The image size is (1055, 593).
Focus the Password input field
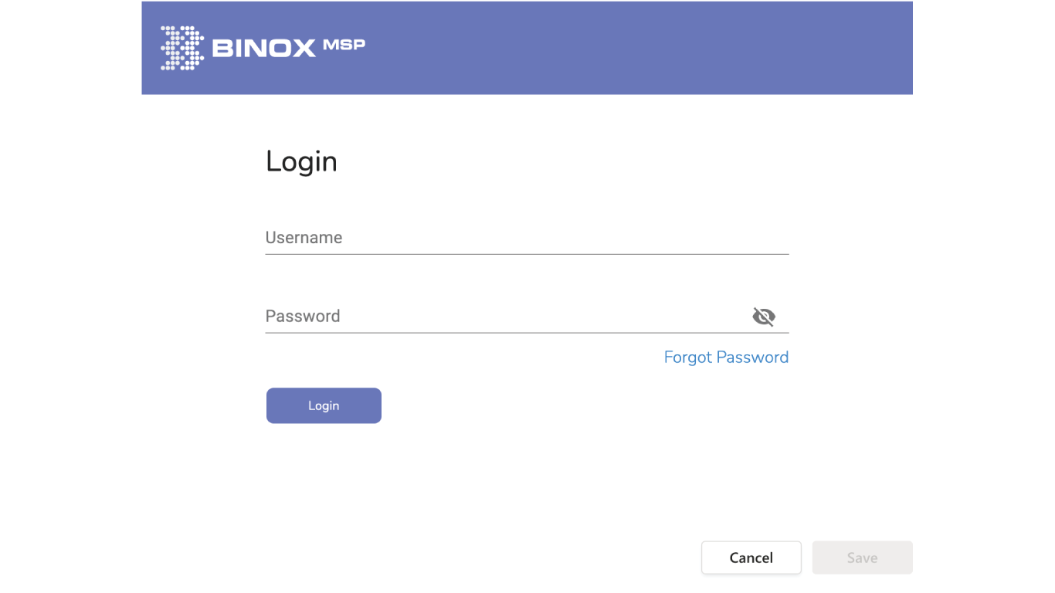pyautogui.click(x=502, y=317)
